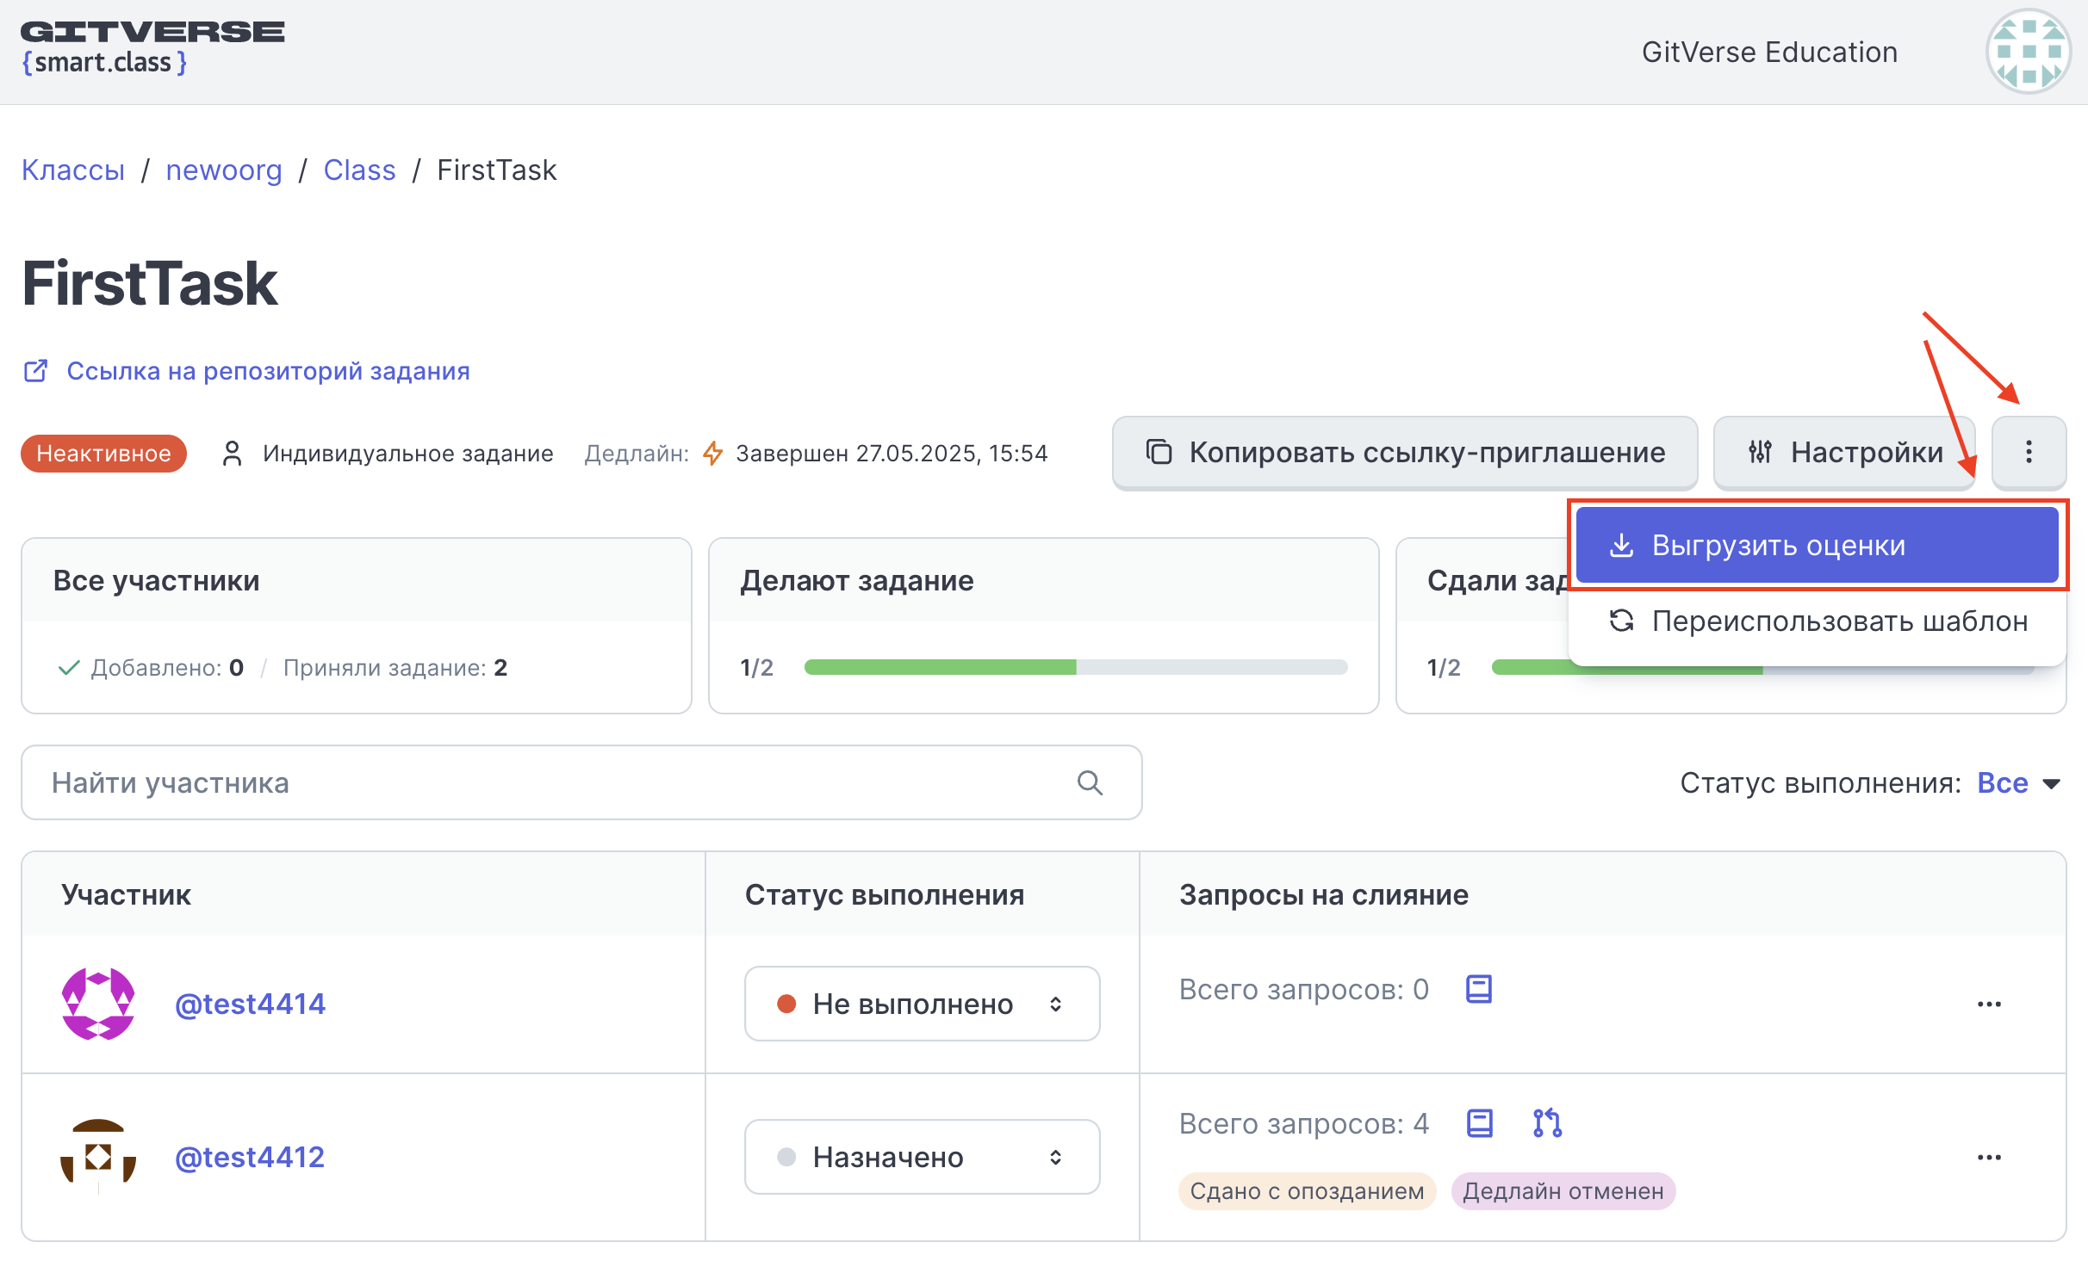Click Индивидуальное задание label
This screenshot has width=2088, height=1267.
[407, 453]
